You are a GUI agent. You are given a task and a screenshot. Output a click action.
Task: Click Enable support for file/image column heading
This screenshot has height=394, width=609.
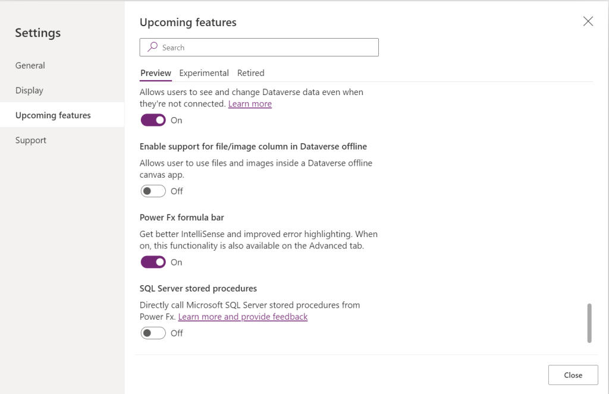[x=253, y=146]
